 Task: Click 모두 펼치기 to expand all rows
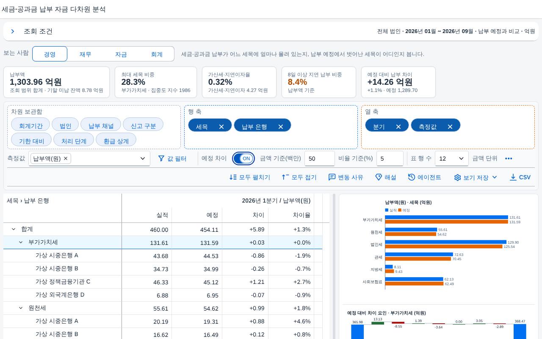pos(250,177)
